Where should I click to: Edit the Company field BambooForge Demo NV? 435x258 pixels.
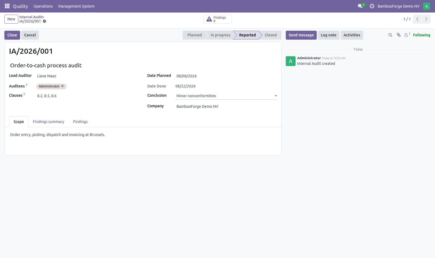[x=226, y=106]
